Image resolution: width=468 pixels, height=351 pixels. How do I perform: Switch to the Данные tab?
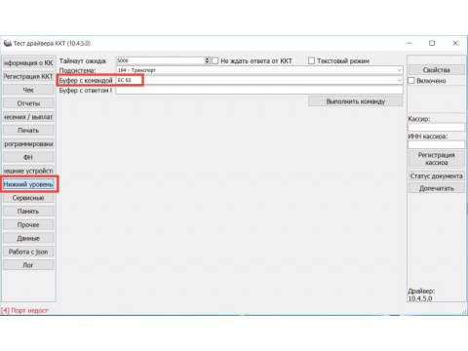click(x=28, y=238)
